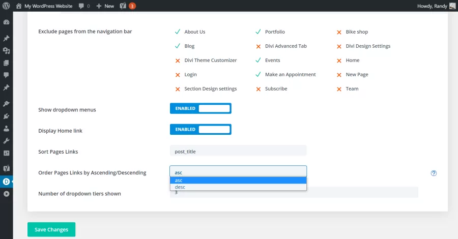The height and width of the screenshot is (239, 458).
Task: Toggle New Page exclusion
Action: tap(339, 75)
